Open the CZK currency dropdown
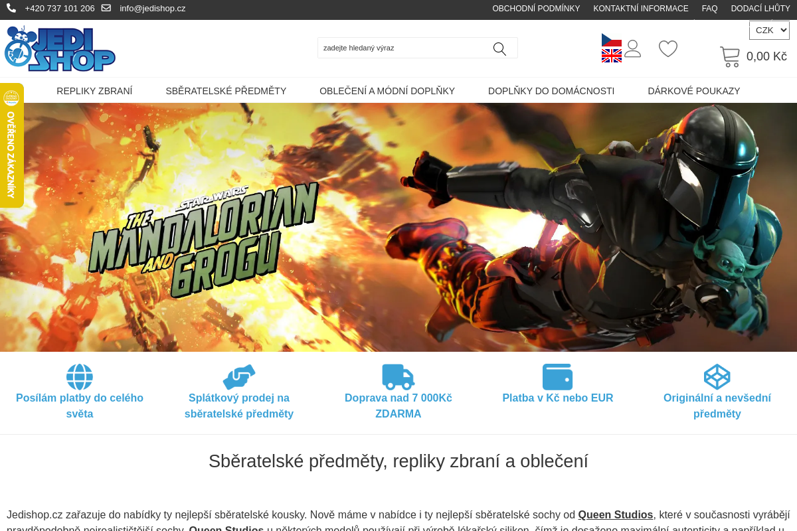797x531 pixels. 769,31
